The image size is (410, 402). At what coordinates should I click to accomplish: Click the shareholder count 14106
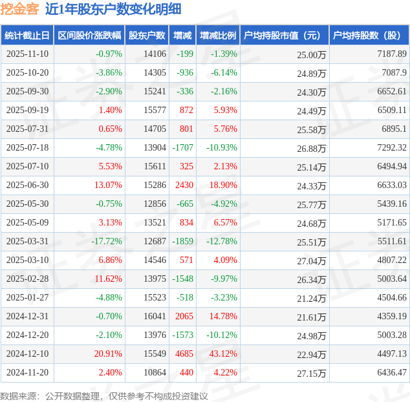(155, 54)
